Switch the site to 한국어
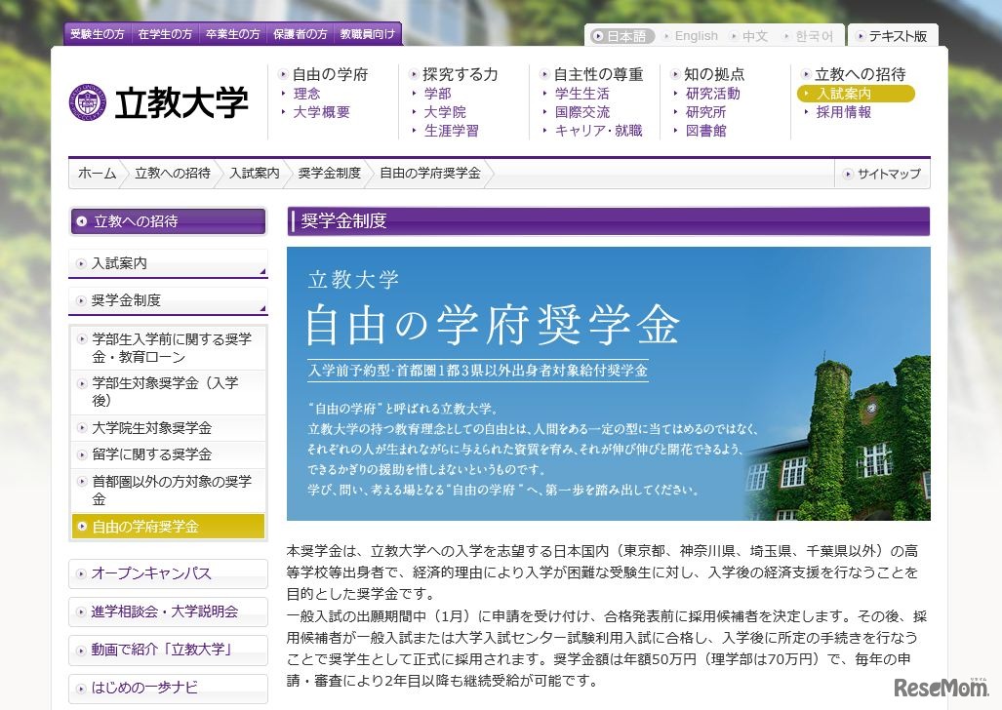 pos(814,35)
